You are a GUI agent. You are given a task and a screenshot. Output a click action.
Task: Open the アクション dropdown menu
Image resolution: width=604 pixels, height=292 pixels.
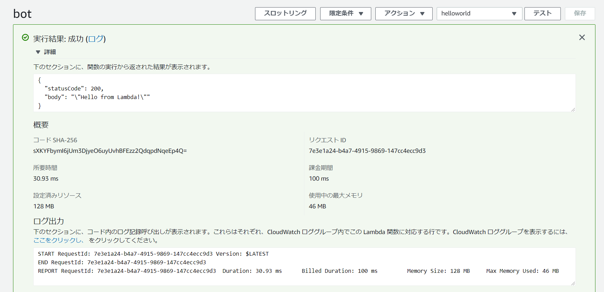[x=404, y=14]
